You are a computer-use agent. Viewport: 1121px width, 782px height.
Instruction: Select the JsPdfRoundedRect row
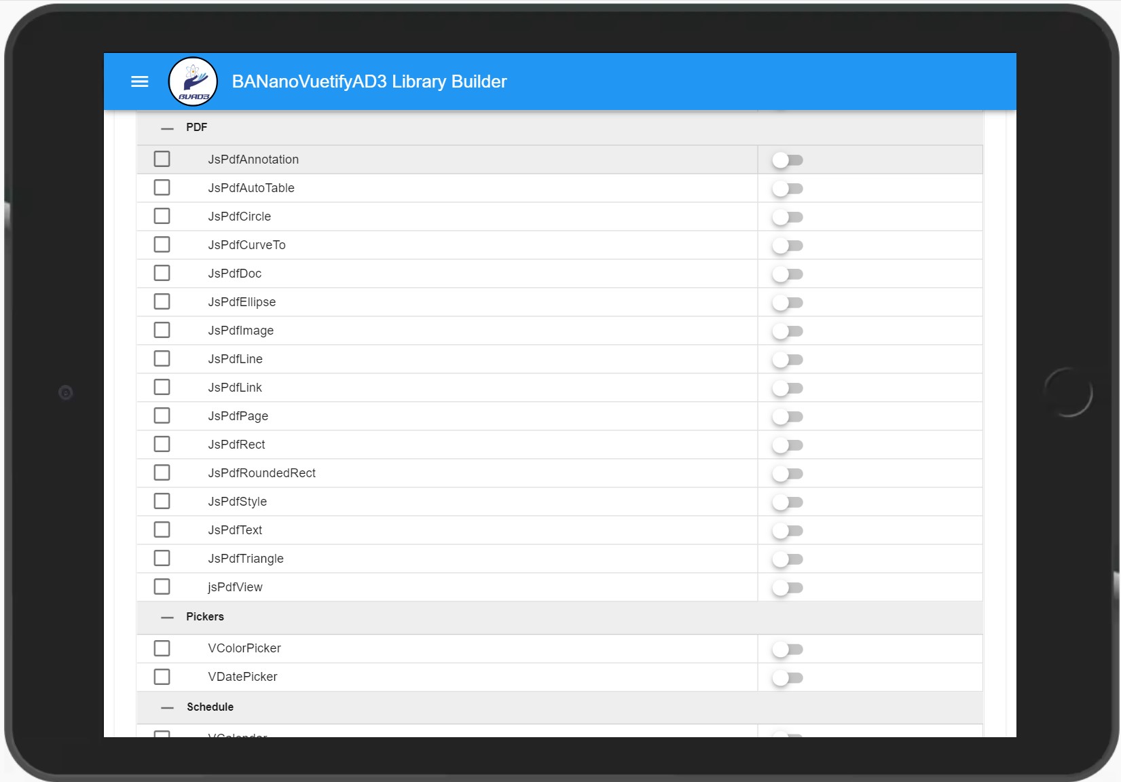[261, 472]
